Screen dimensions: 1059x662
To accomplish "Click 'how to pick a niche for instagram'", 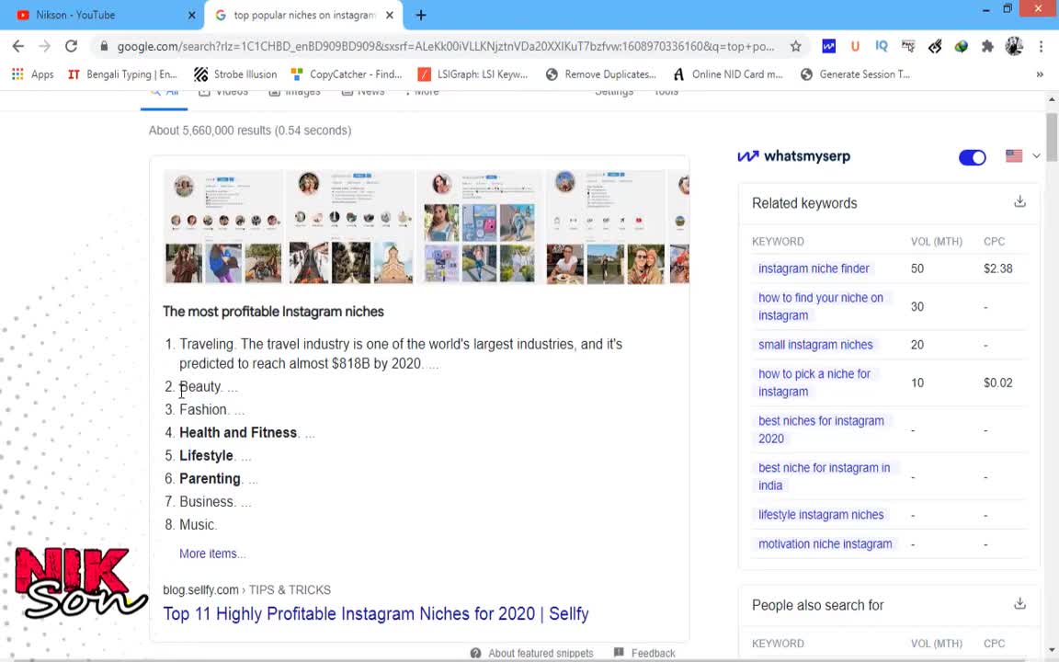I will [x=814, y=382].
